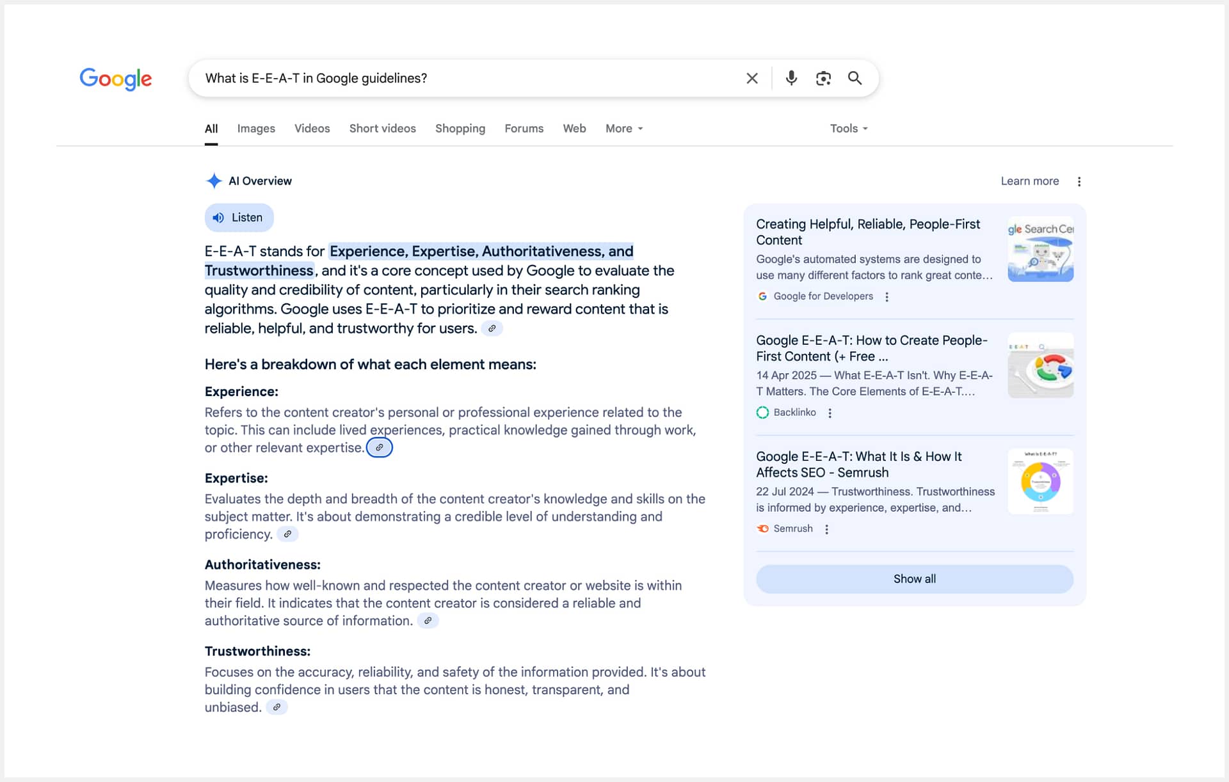Viewport: 1229px width, 782px height.
Task: Open source link icon after 'trustworthy for users.'
Action: (x=492, y=328)
